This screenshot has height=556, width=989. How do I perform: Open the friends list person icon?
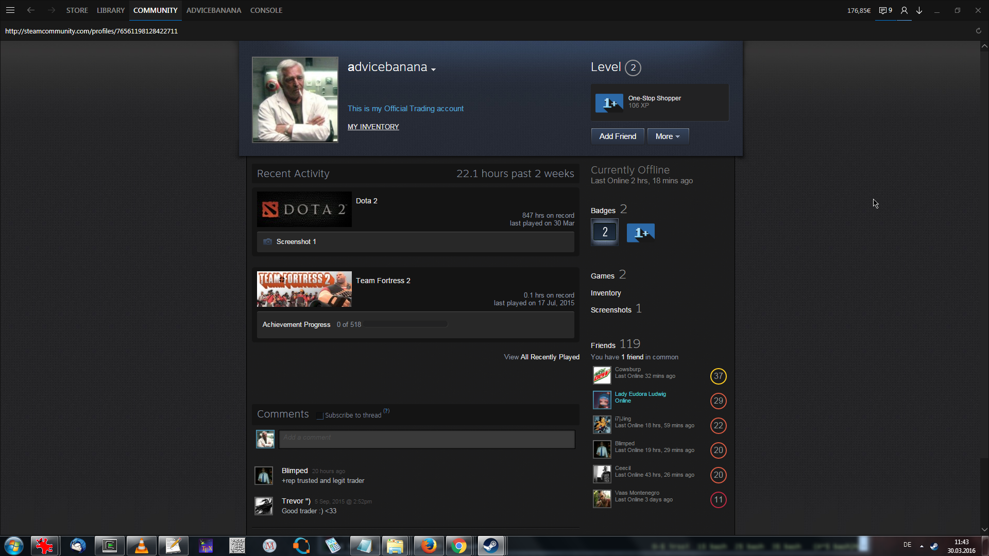point(904,10)
